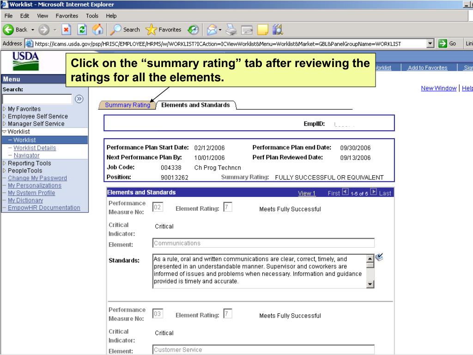Viewport: 473px width, 355px height.
Task: Open the Worklist Details link
Action: [x=35, y=148]
